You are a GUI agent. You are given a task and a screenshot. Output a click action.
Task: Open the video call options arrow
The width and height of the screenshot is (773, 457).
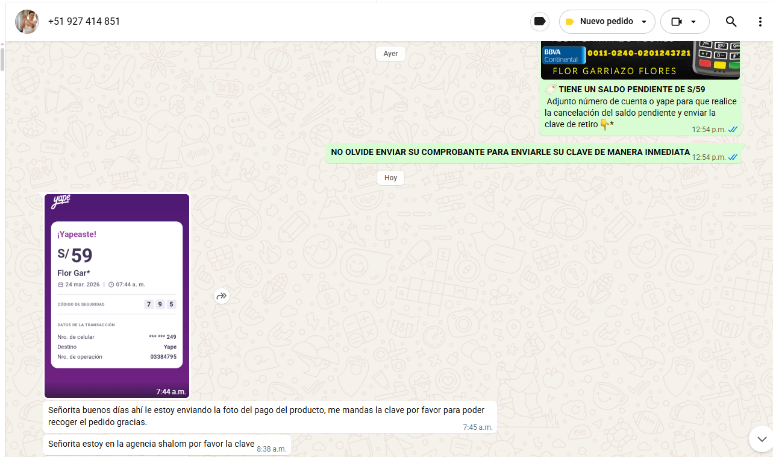coord(693,22)
